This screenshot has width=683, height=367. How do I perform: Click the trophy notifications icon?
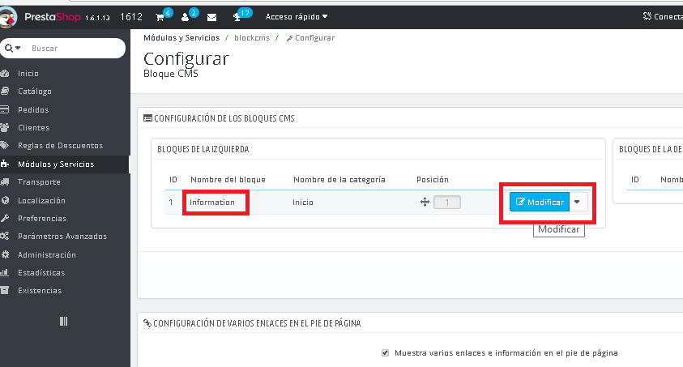(x=237, y=16)
